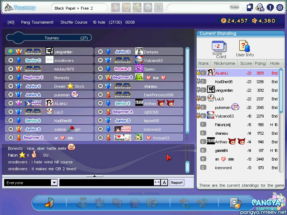Viewport: 287px width, 215px height.
Task: Sort standings by Score column
Action: click(246, 63)
